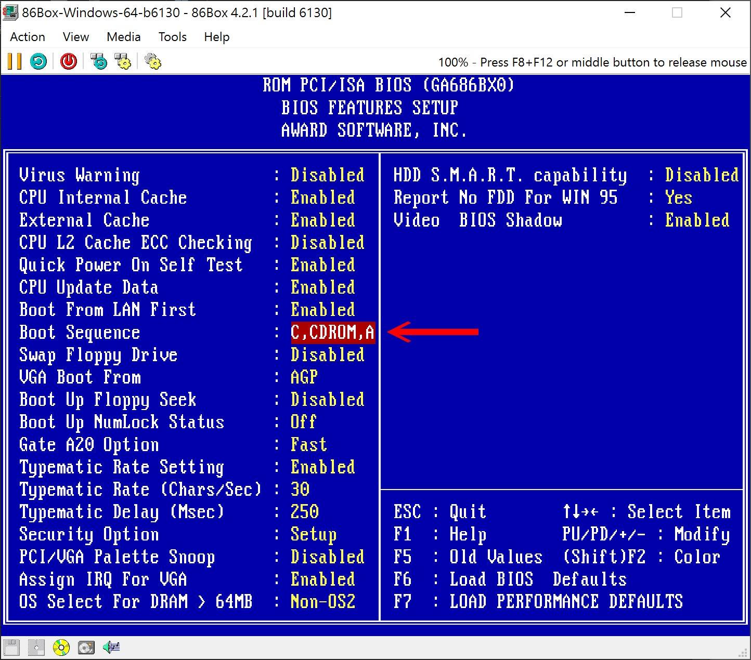Click the 5.25-inch floppy status bar icon
751x660 pixels.
click(x=36, y=648)
